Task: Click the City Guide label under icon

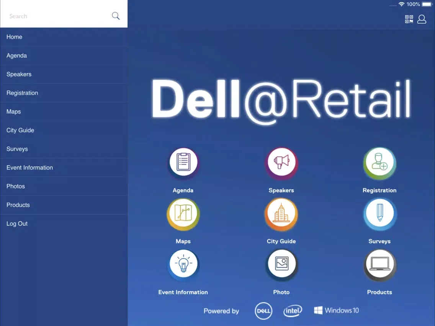Action: [x=281, y=241]
